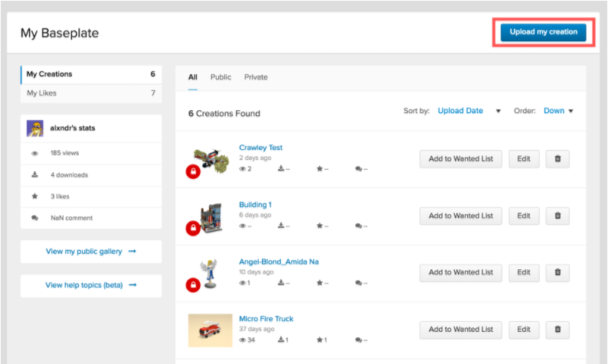Edit the Building 1 creation
The image size is (608, 364).
pyautogui.click(x=524, y=216)
